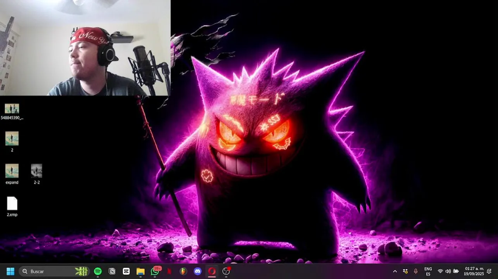This screenshot has height=279, width=498.
Task: Open Spotify from the taskbar
Action: [98, 271]
